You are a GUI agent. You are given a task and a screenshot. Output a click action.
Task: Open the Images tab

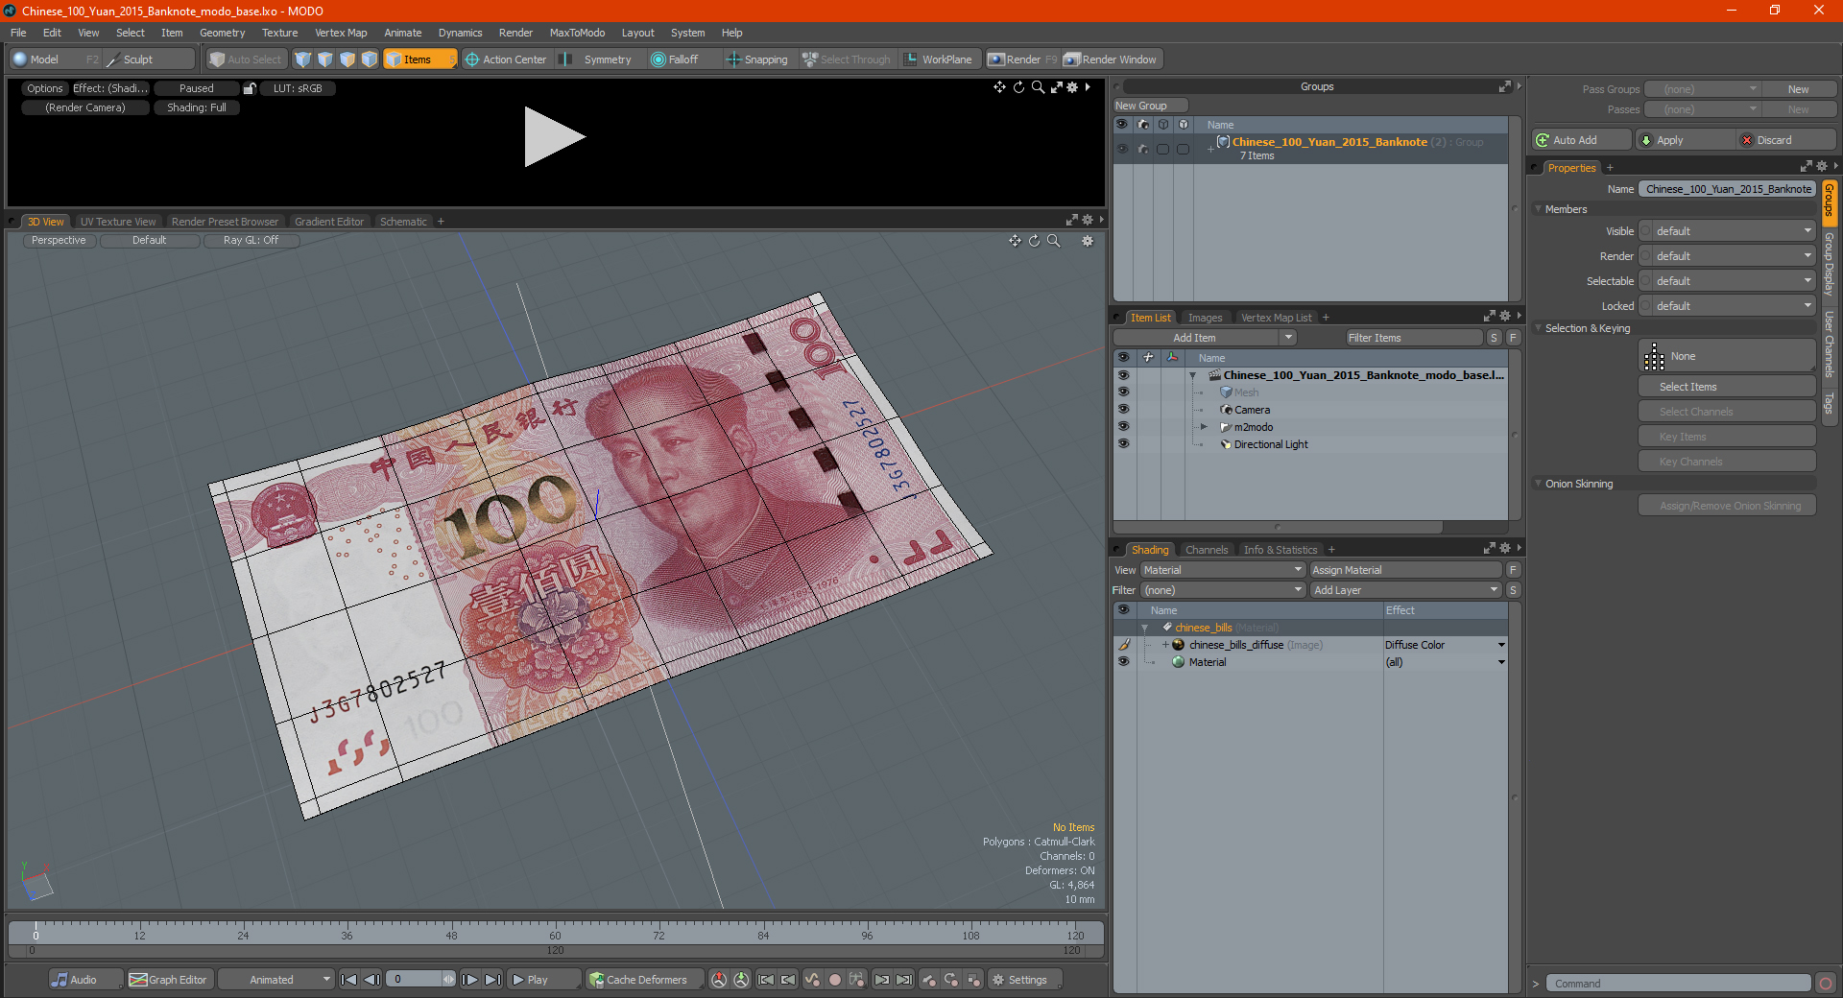click(1205, 318)
